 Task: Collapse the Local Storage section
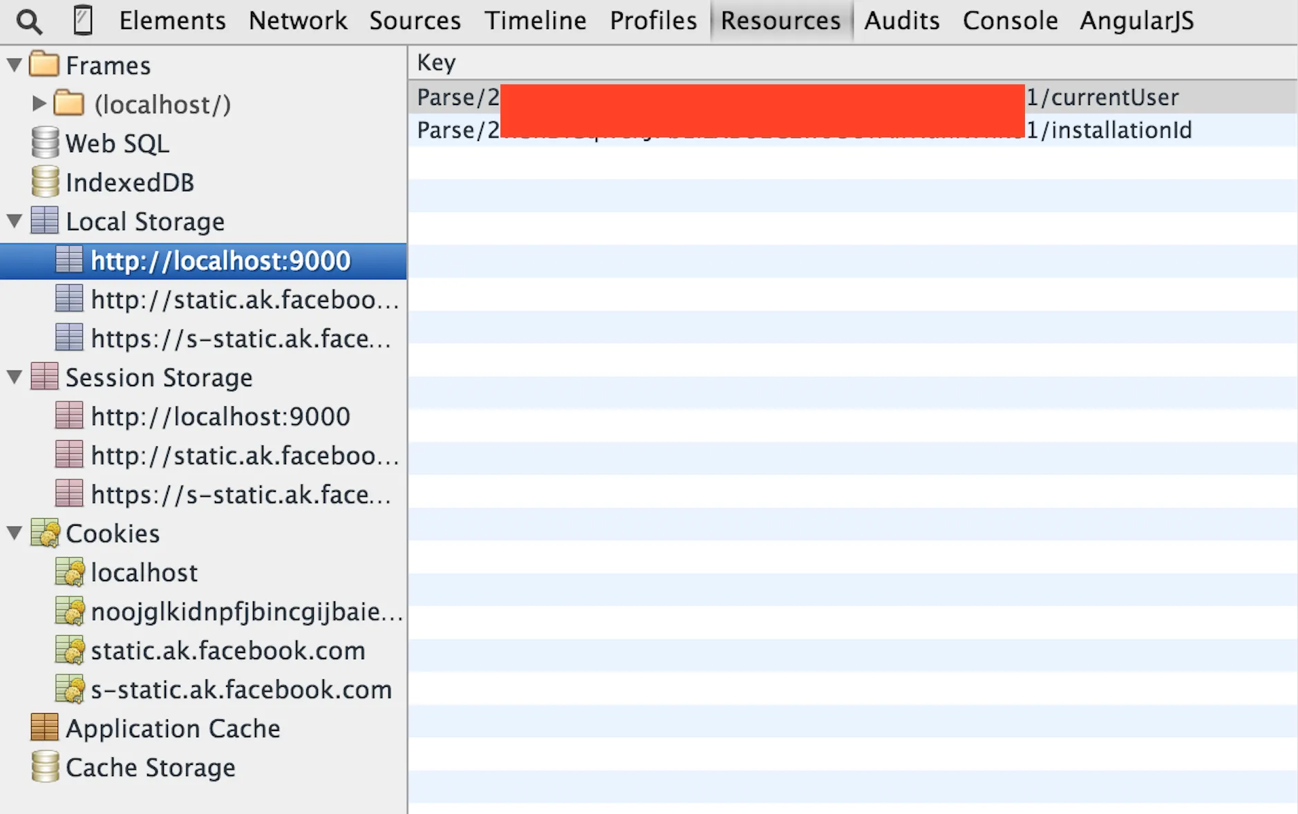coord(14,221)
